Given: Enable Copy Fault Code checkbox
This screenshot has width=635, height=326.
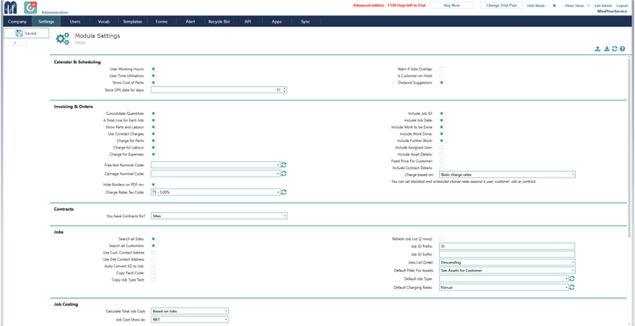Looking at the screenshot, I should coord(153,273).
